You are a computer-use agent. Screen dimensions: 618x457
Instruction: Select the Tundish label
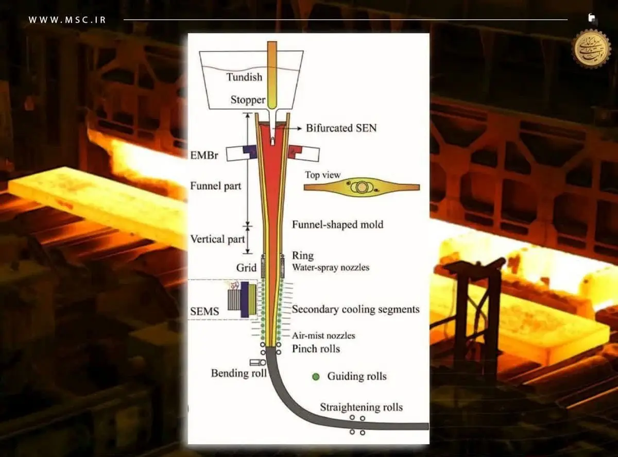point(245,77)
